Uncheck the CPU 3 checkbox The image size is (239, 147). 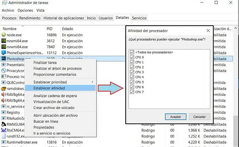[132, 72]
